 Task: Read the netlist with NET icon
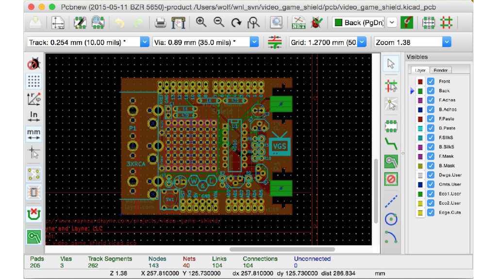coord(298,23)
